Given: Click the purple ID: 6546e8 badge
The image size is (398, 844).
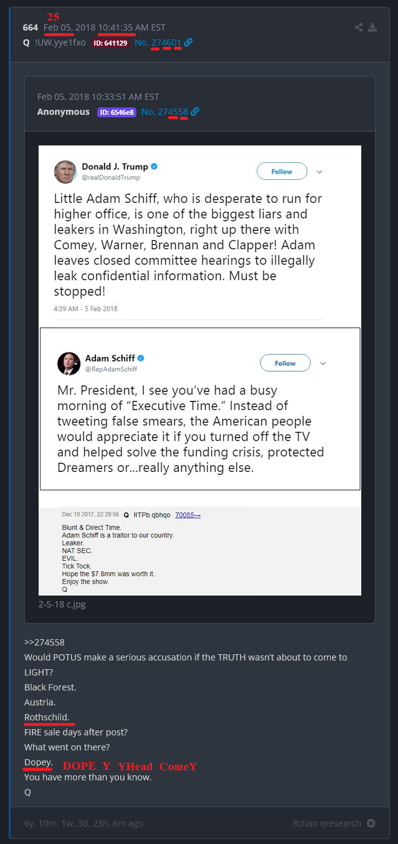Looking at the screenshot, I should pos(116,112).
